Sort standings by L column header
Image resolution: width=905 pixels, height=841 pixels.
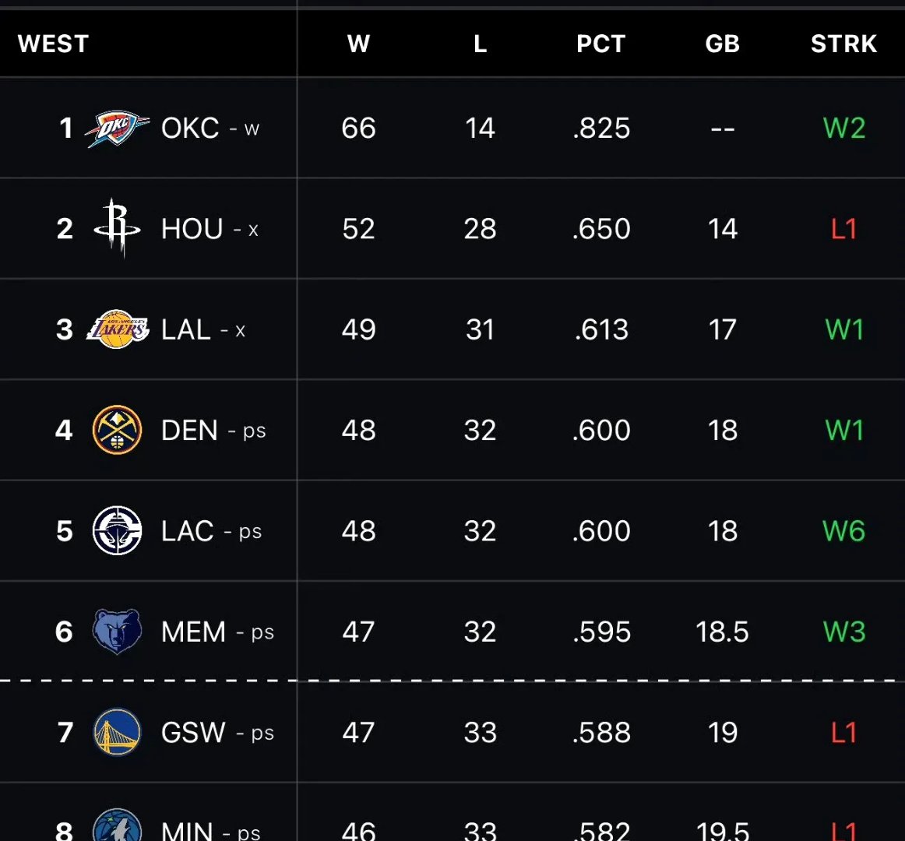point(480,44)
